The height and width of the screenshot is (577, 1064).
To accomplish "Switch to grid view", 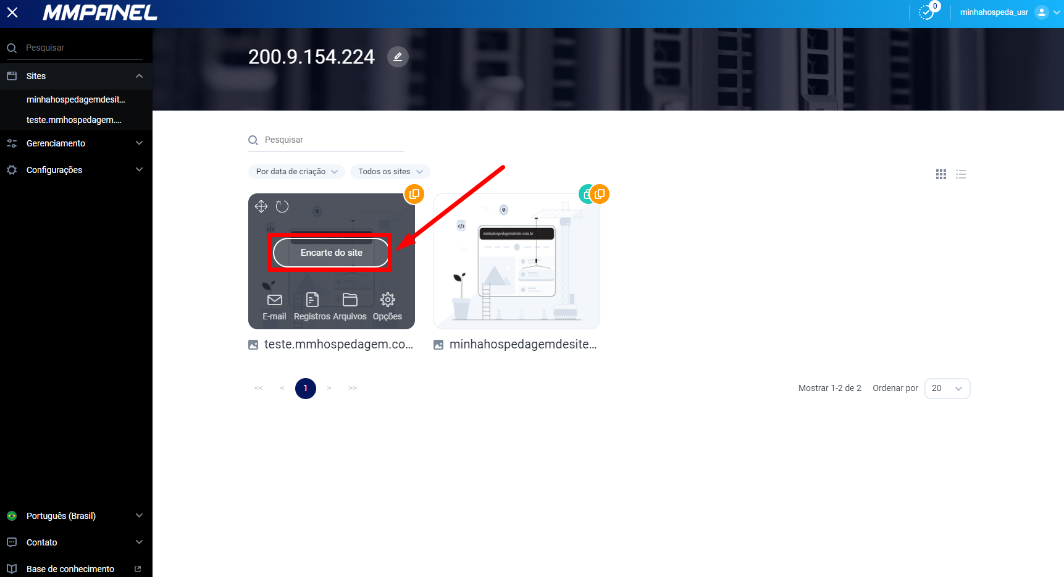I will point(941,174).
